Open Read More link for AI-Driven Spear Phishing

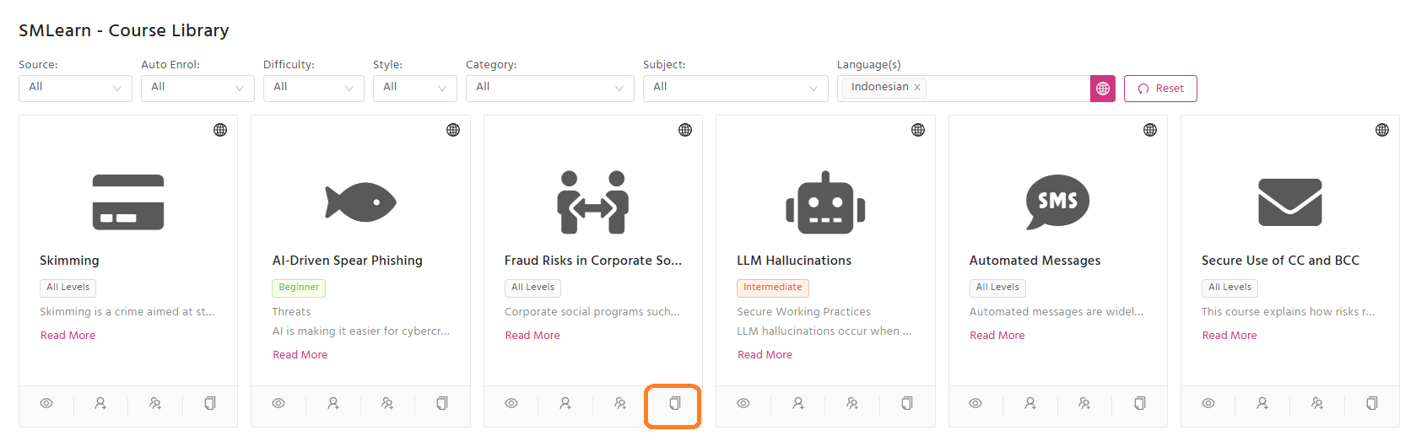point(300,355)
